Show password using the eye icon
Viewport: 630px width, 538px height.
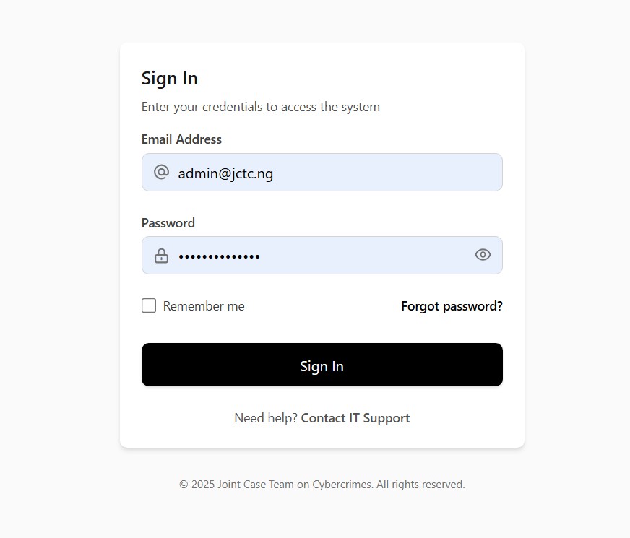pyautogui.click(x=483, y=255)
